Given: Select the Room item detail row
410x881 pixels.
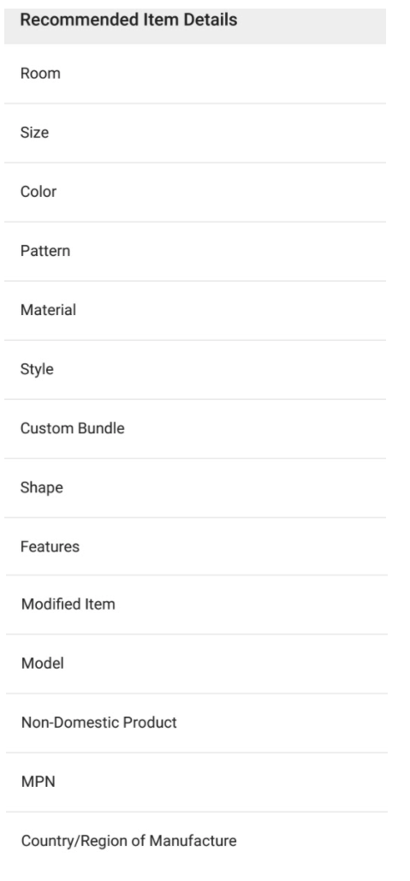Looking at the screenshot, I should 195,74.
